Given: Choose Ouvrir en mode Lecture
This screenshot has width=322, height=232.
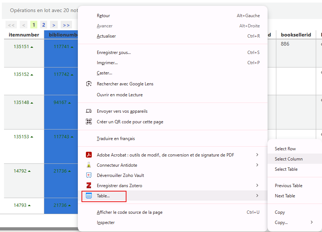Looking at the screenshot, I should [173, 95].
